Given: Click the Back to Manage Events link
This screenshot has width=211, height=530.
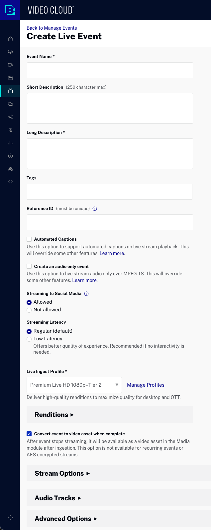Looking at the screenshot, I should tap(52, 28).
